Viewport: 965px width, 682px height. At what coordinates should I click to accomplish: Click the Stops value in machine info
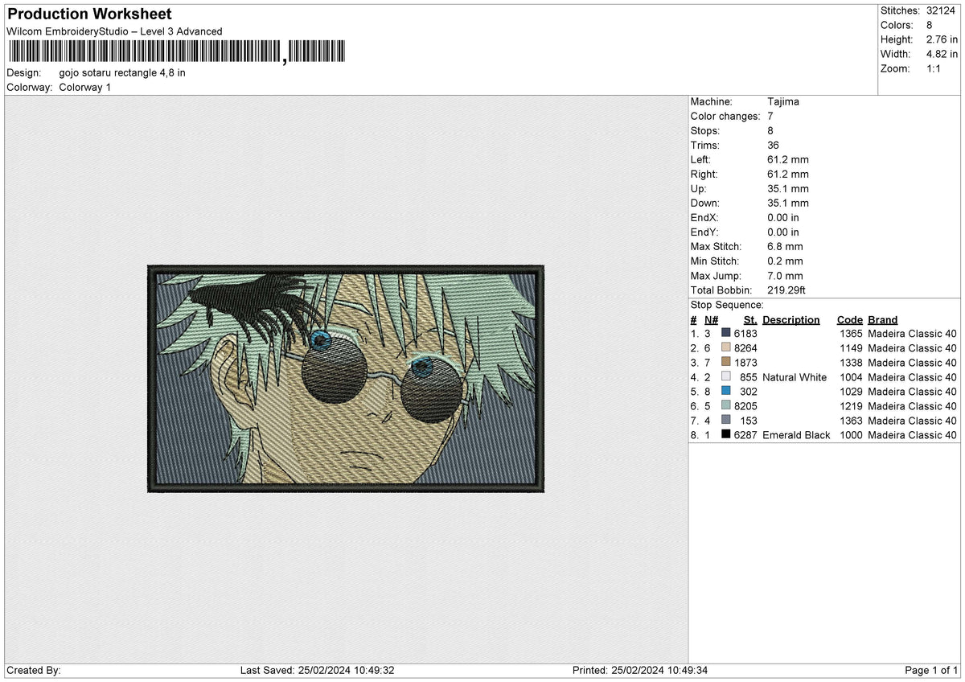771,131
